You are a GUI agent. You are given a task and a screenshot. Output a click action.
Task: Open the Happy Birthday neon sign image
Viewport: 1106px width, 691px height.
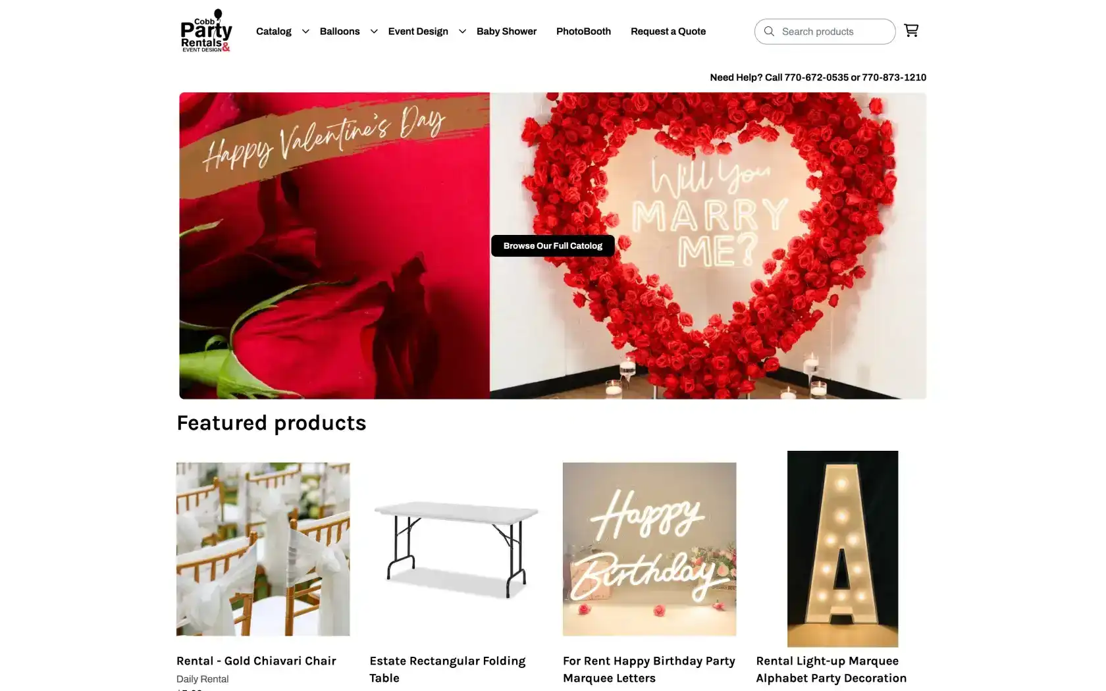(x=649, y=549)
